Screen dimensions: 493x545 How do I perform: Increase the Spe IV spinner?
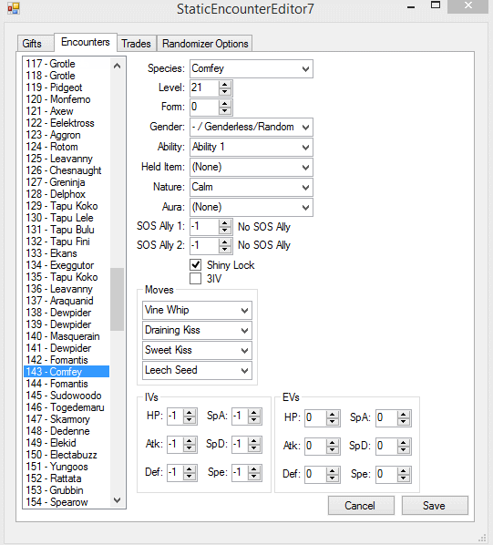click(254, 469)
